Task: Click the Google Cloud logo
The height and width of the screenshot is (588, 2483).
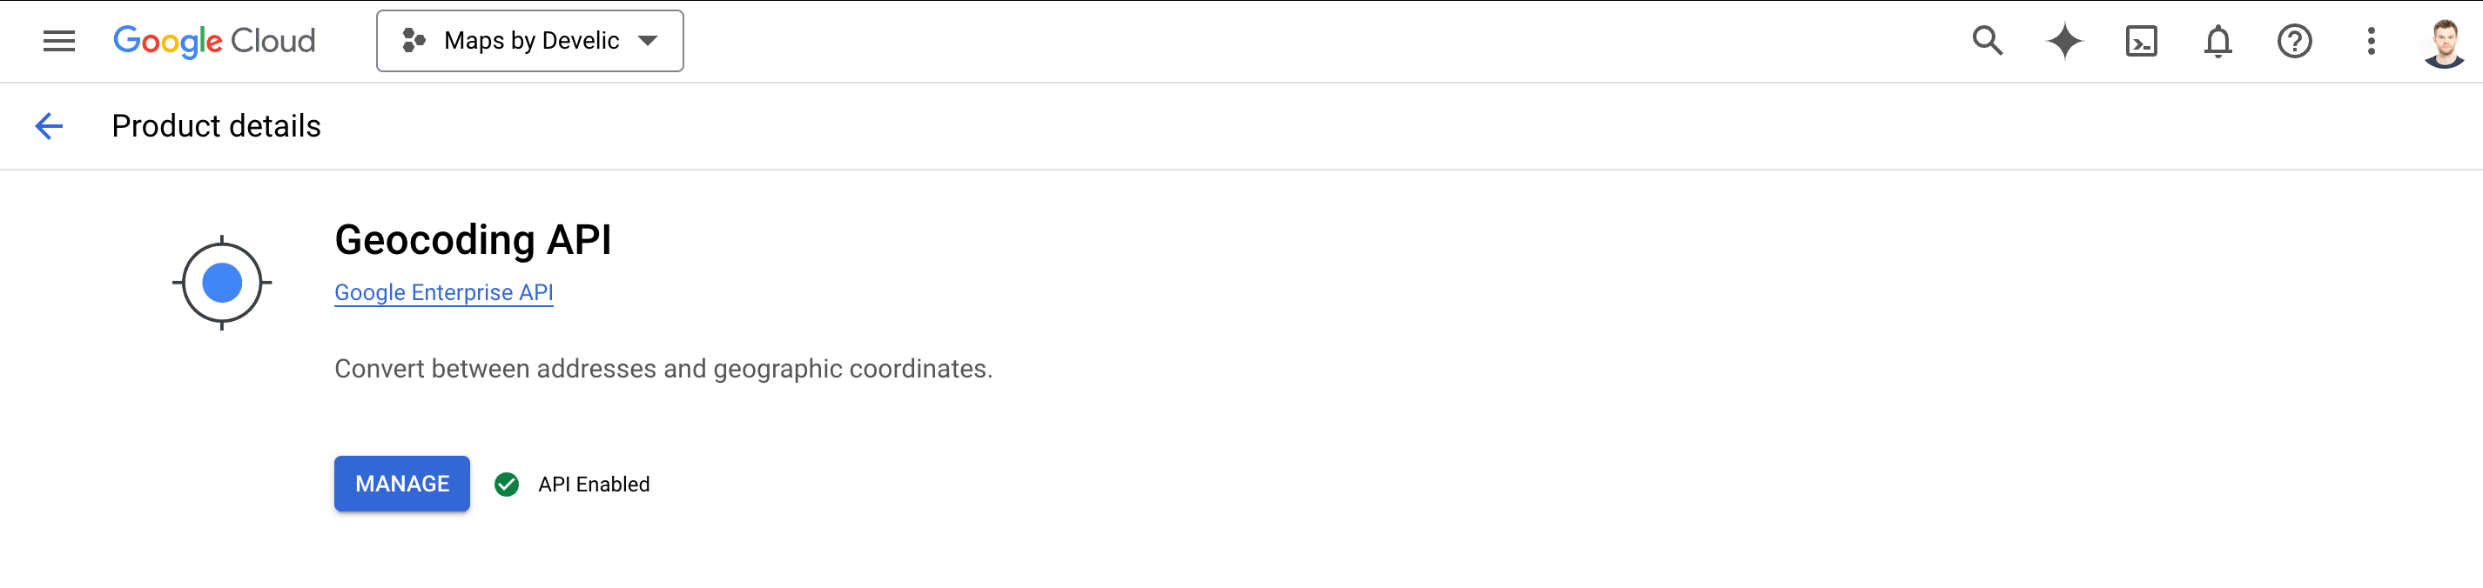Action: click(x=214, y=40)
